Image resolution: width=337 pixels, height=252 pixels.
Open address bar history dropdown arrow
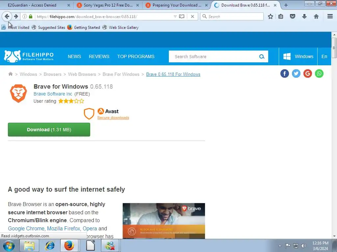click(x=175, y=16)
